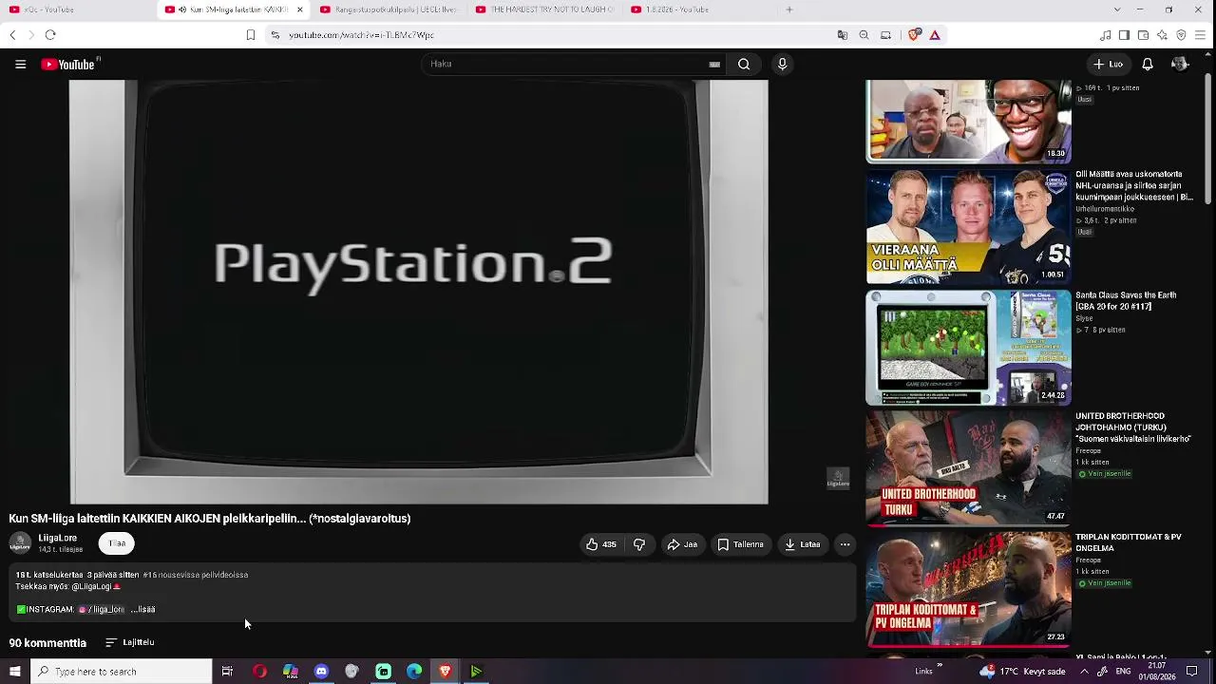Click the ENG language indicator
Image resolution: width=1216 pixels, height=684 pixels.
click(x=1123, y=672)
